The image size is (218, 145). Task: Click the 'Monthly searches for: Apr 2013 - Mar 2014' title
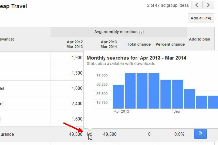pyautogui.click(x=136, y=58)
